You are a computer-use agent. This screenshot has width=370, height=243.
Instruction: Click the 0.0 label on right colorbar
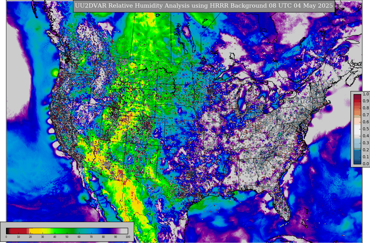pos(366,164)
